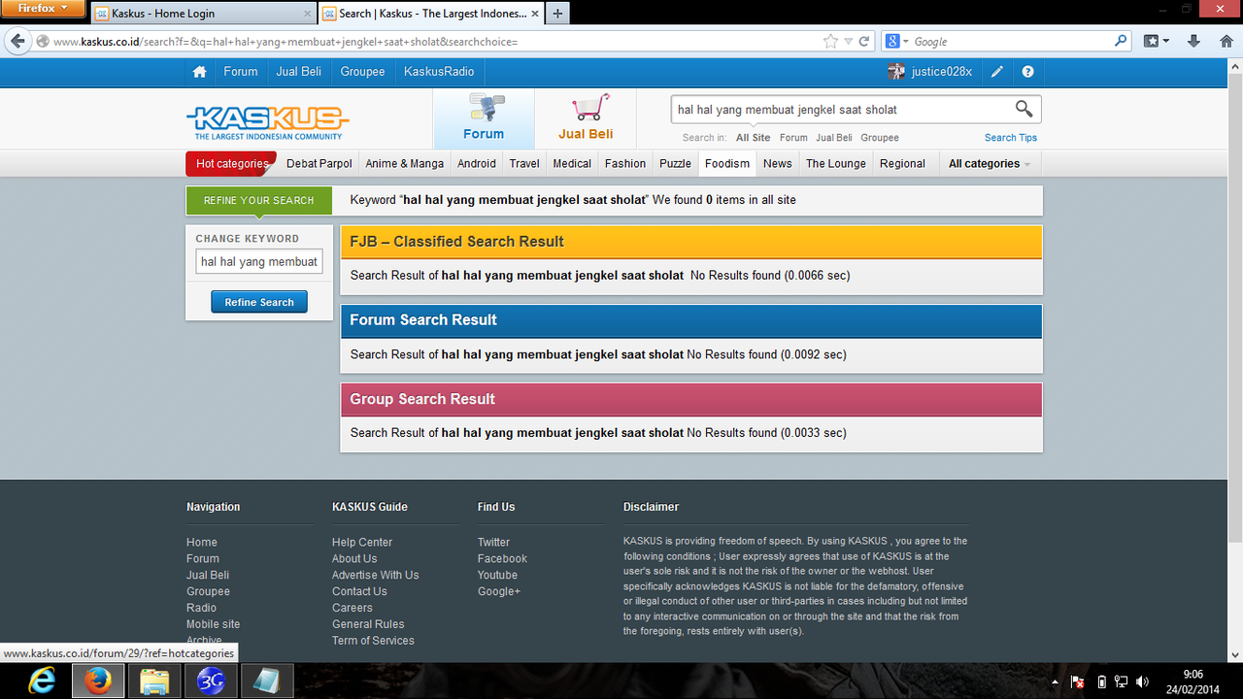1243x699 pixels.
Task: Open the Twitter footer link
Action: (x=493, y=543)
